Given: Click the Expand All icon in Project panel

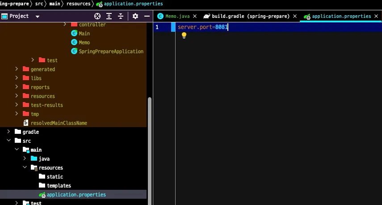Looking at the screenshot, I should click(x=109, y=16).
